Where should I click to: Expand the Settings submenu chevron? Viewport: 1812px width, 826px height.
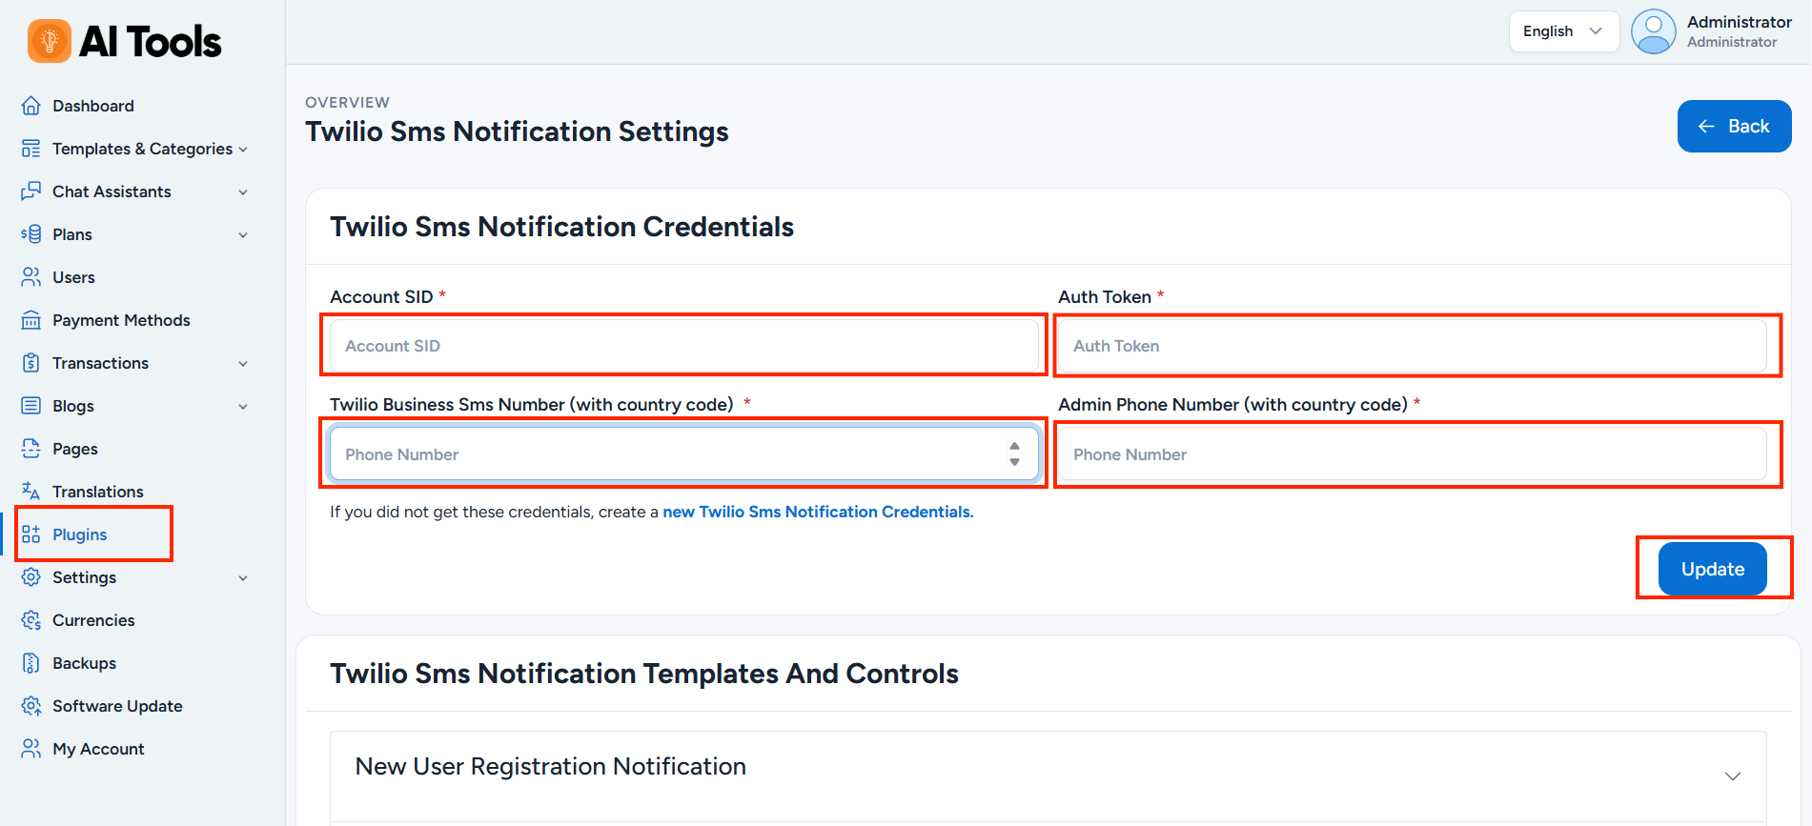click(x=243, y=578)
